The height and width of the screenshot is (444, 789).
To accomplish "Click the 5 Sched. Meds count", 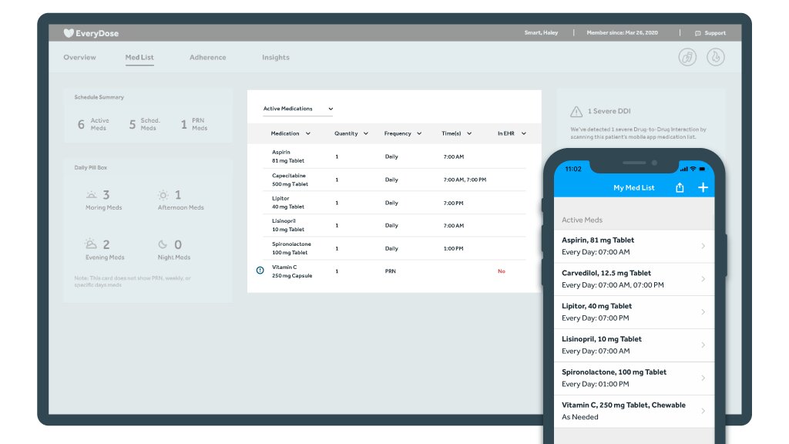I will [144, 124].
